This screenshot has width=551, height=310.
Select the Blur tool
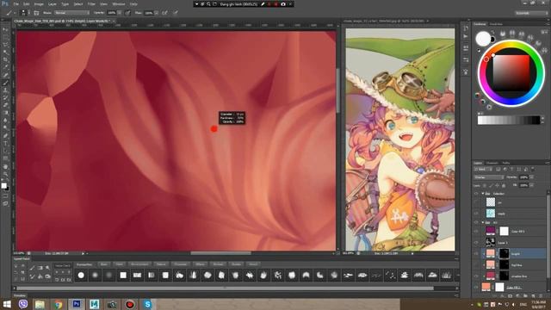tap(5, 121)
